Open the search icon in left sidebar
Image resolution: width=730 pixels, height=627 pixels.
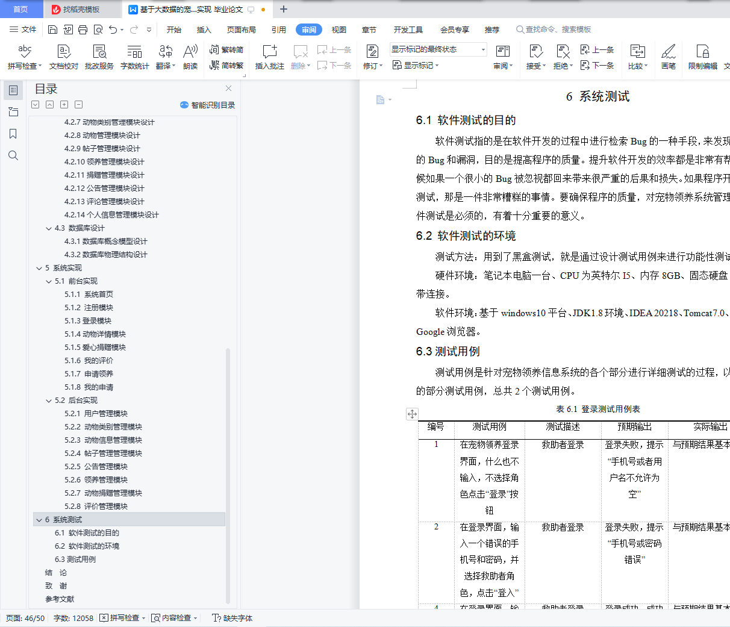click(x=13, y=155)
